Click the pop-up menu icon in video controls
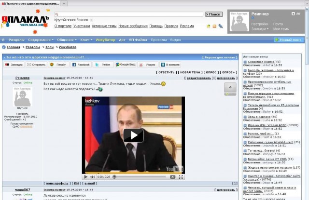309x200 pixels. point(173,177)
